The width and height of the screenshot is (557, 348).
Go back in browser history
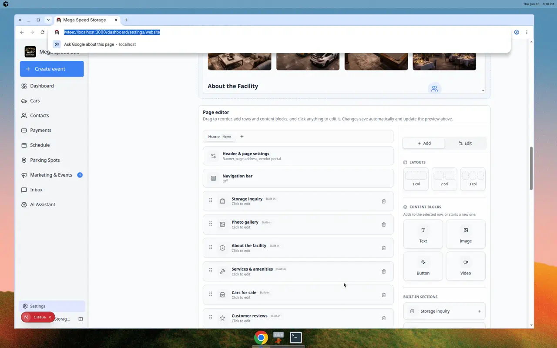22,32
